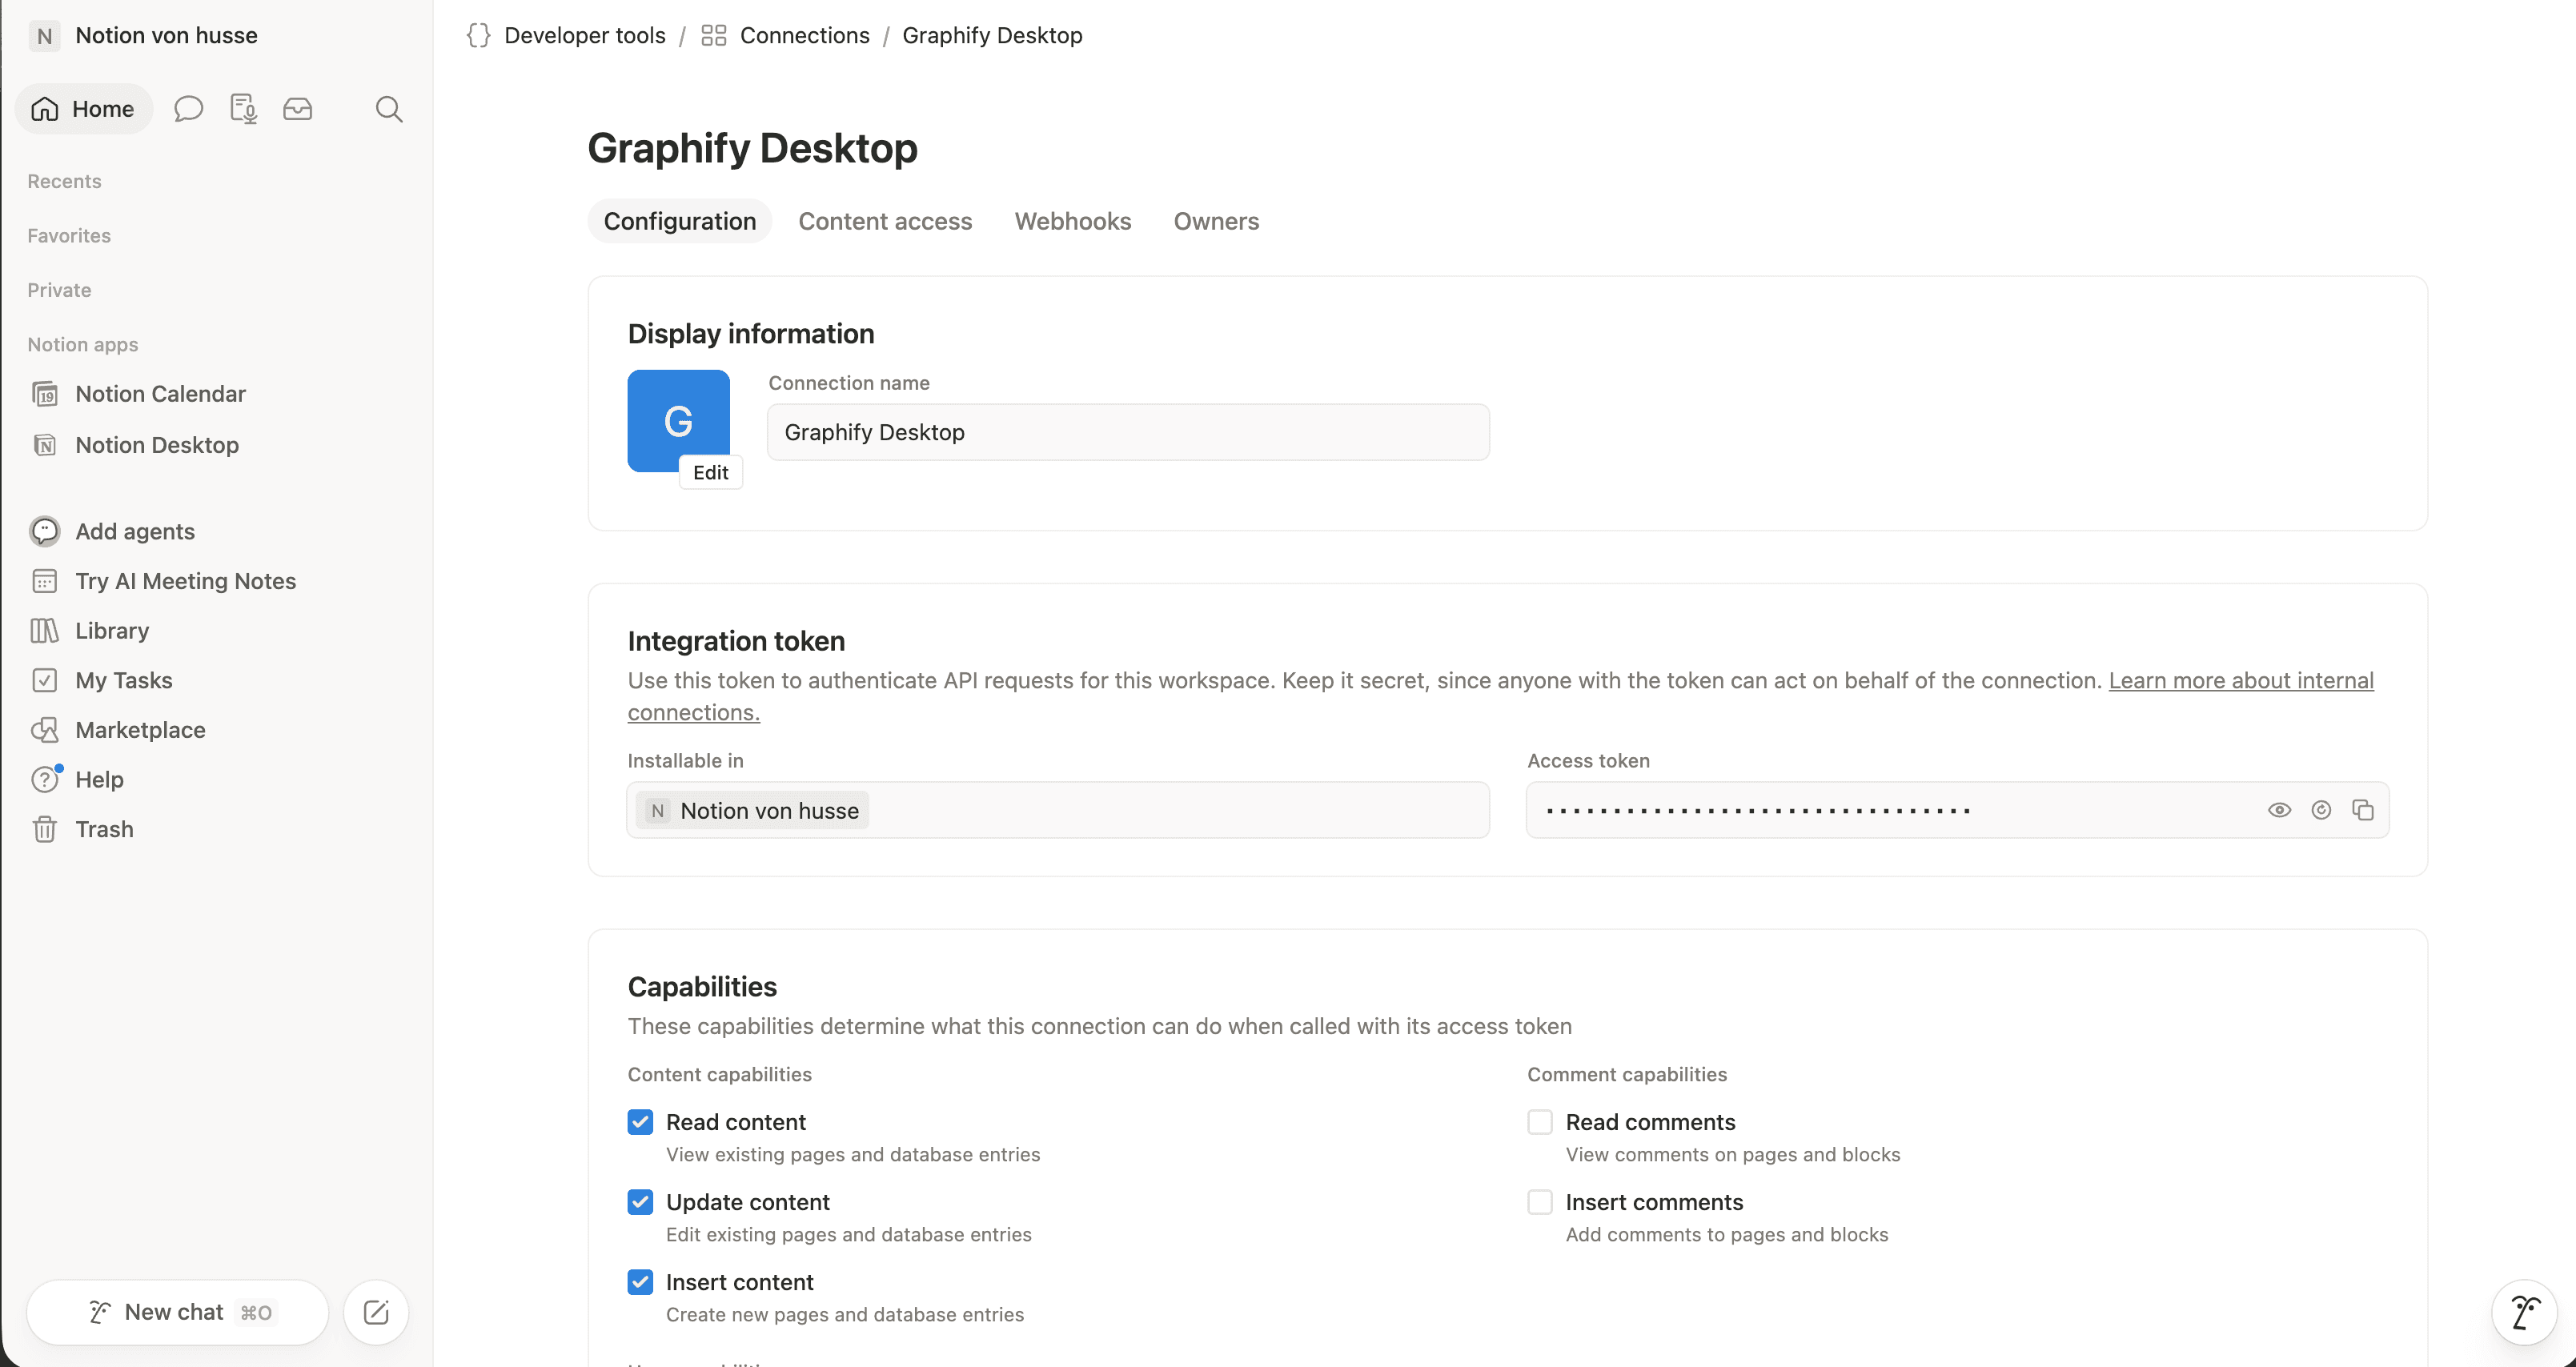Open the Notion von husse workspace switcher

tap(144, 36)
